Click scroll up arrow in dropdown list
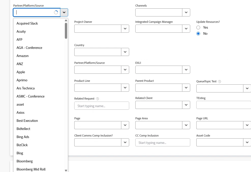The height and width of the screenshot is (172, 251). 66,21
